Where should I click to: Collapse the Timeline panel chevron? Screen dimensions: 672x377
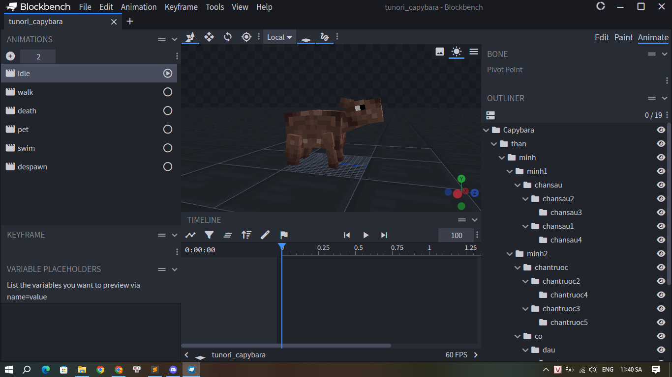475,220
